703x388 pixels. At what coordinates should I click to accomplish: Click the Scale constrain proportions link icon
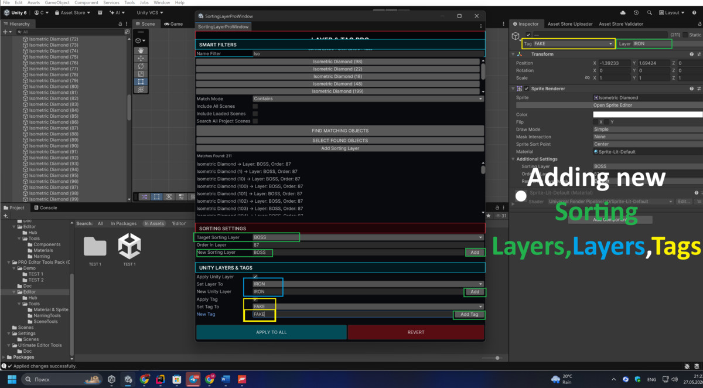pyautogui.click(x=587, y=78)
